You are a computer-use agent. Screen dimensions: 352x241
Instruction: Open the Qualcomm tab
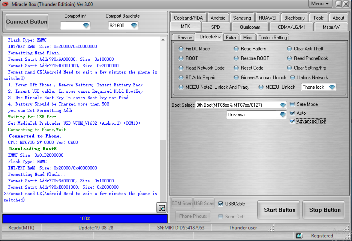(x=250, y=27)
